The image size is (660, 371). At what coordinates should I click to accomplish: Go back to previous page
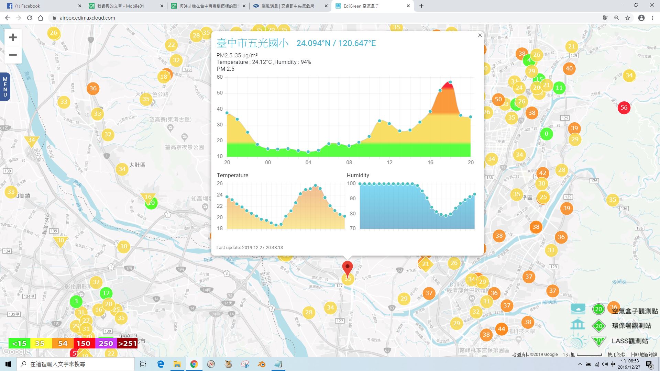point(8,18)
